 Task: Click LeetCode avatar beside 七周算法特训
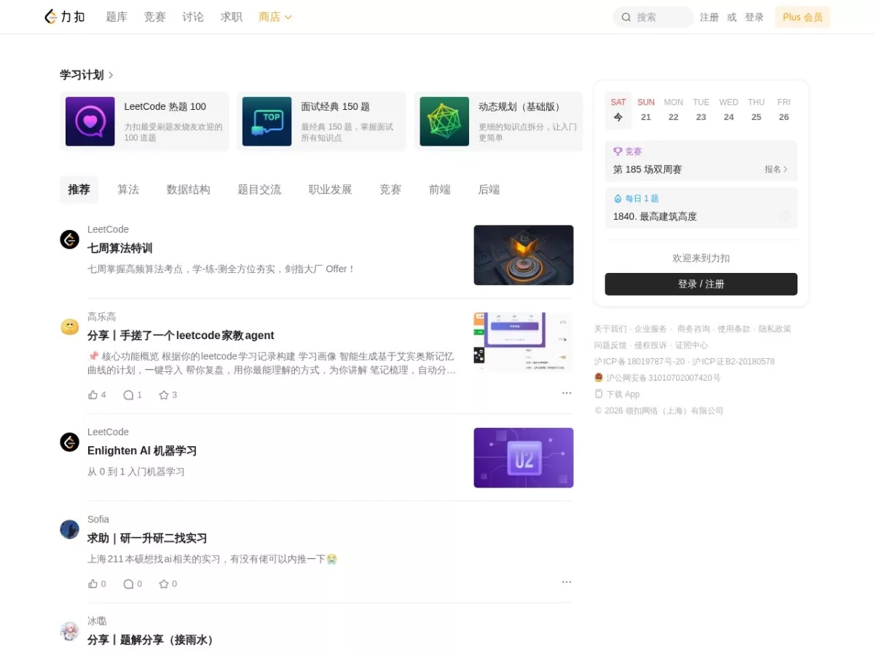[x=69, y=239]
